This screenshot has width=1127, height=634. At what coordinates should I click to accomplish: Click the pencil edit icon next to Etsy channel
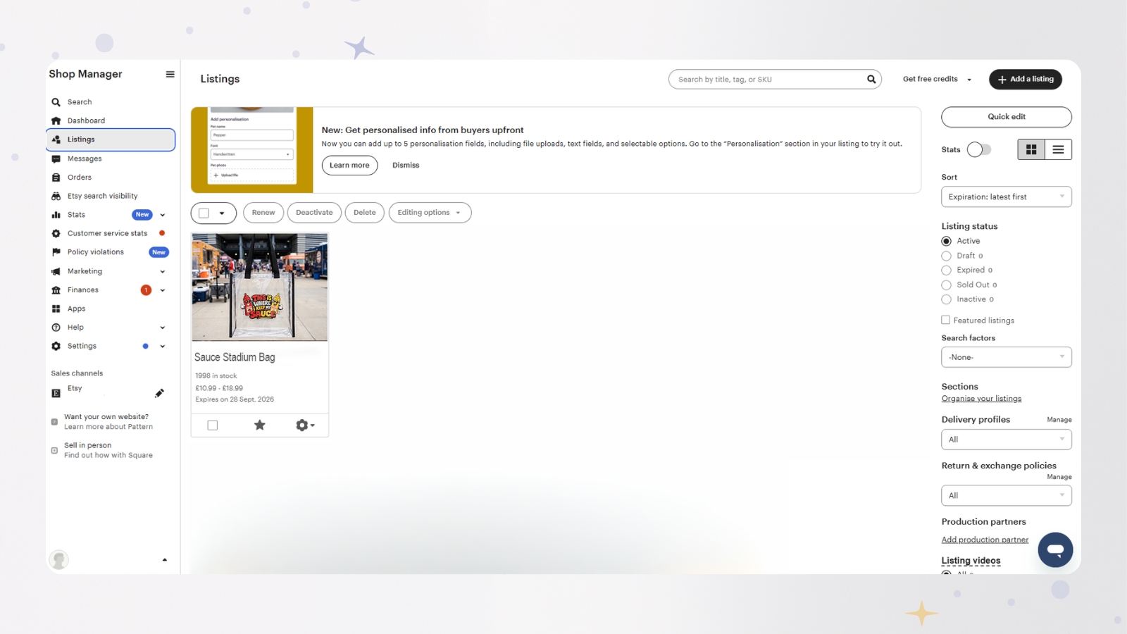(159, 393)
